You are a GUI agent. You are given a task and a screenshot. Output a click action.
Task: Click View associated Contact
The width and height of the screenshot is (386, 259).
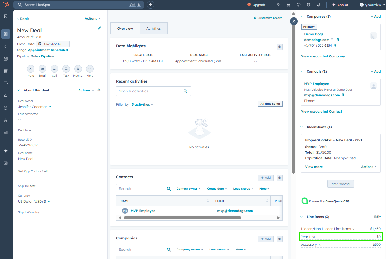(x=321, y=111)
